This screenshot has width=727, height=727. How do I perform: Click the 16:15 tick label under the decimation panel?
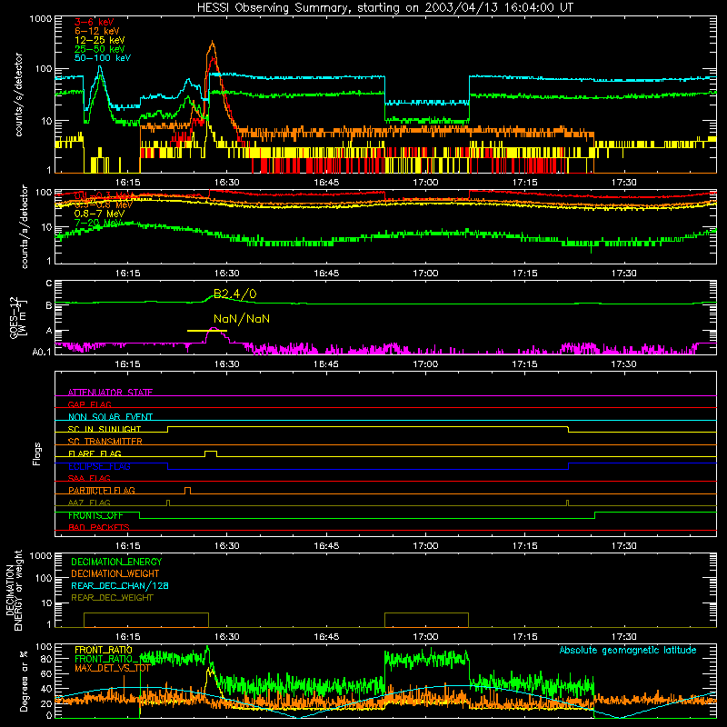[127, 637]
